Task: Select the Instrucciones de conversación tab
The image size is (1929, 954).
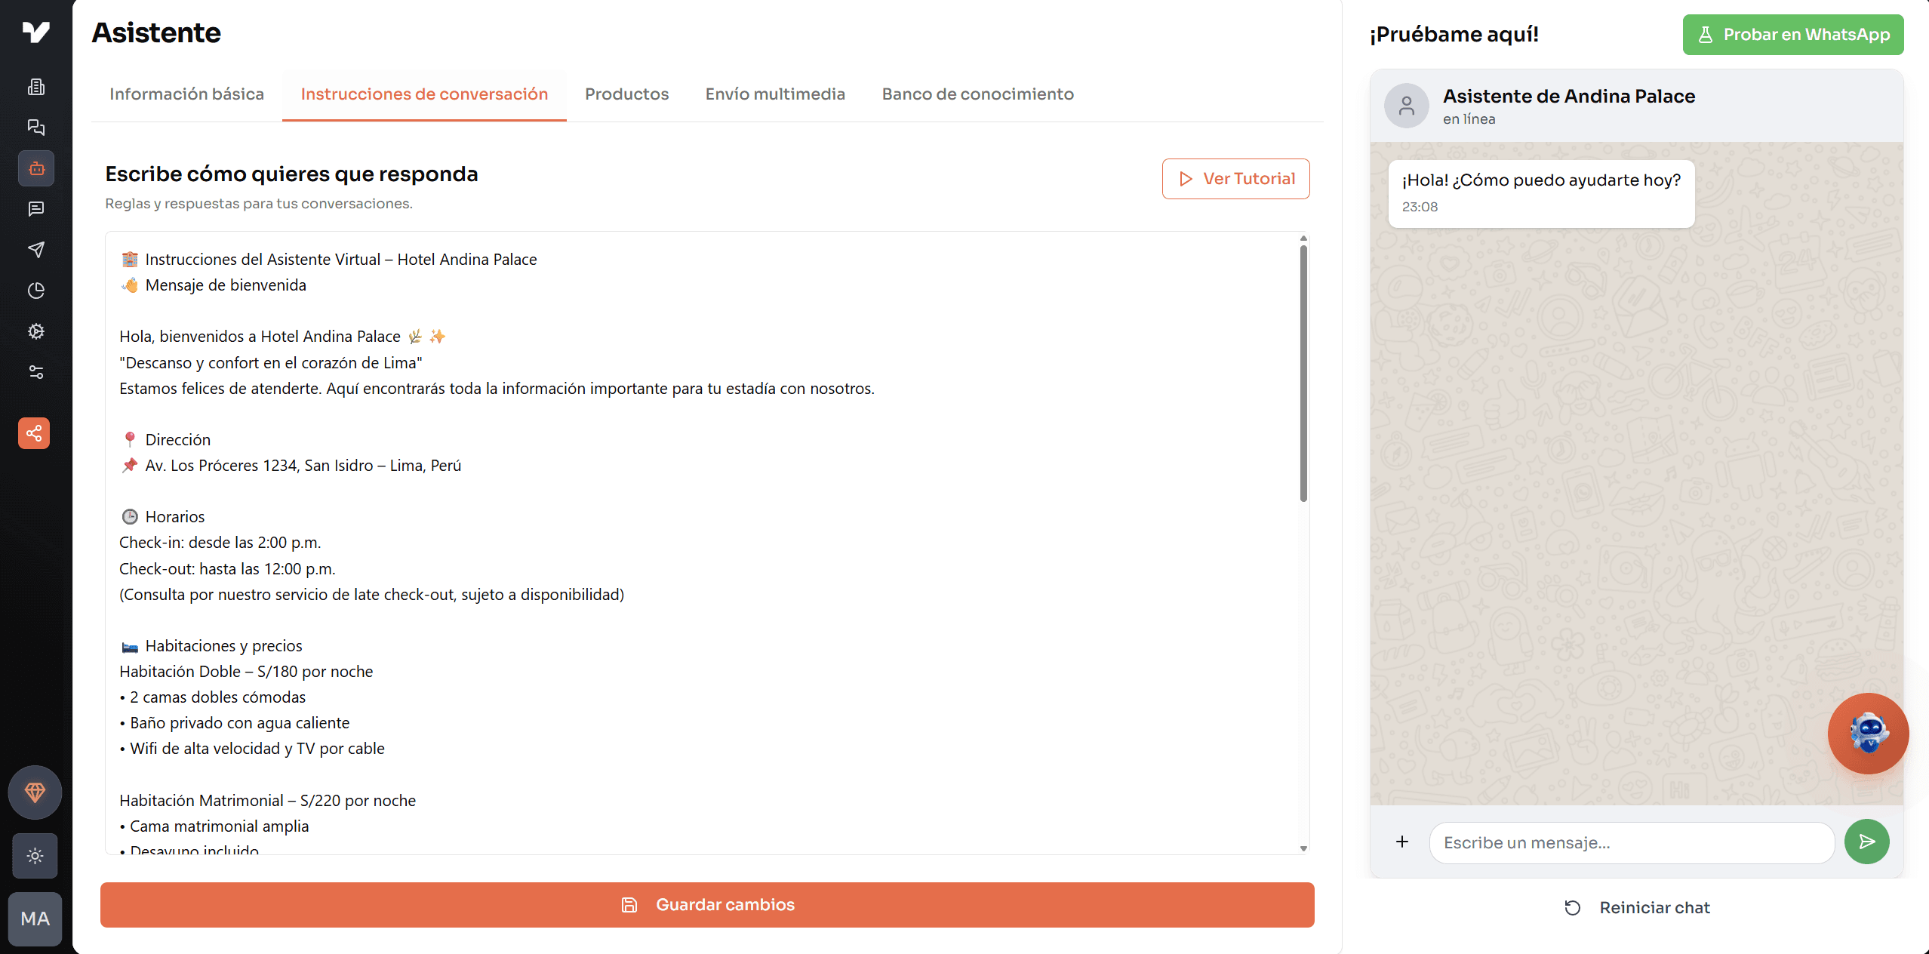Action: tap(424, 94)
